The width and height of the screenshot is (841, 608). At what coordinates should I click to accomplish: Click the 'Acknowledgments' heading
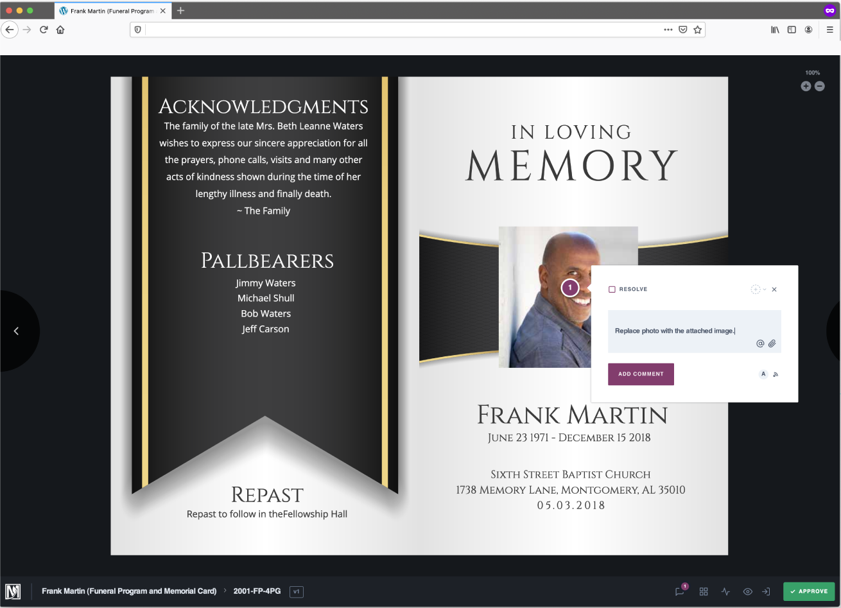click(264, 107)
